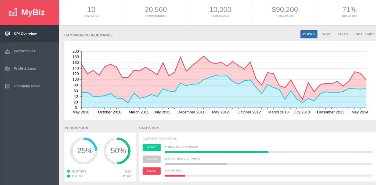Viewport: 376px width, 185px height.
Task: Click the green Online legend dot
Action: (68, 176)
